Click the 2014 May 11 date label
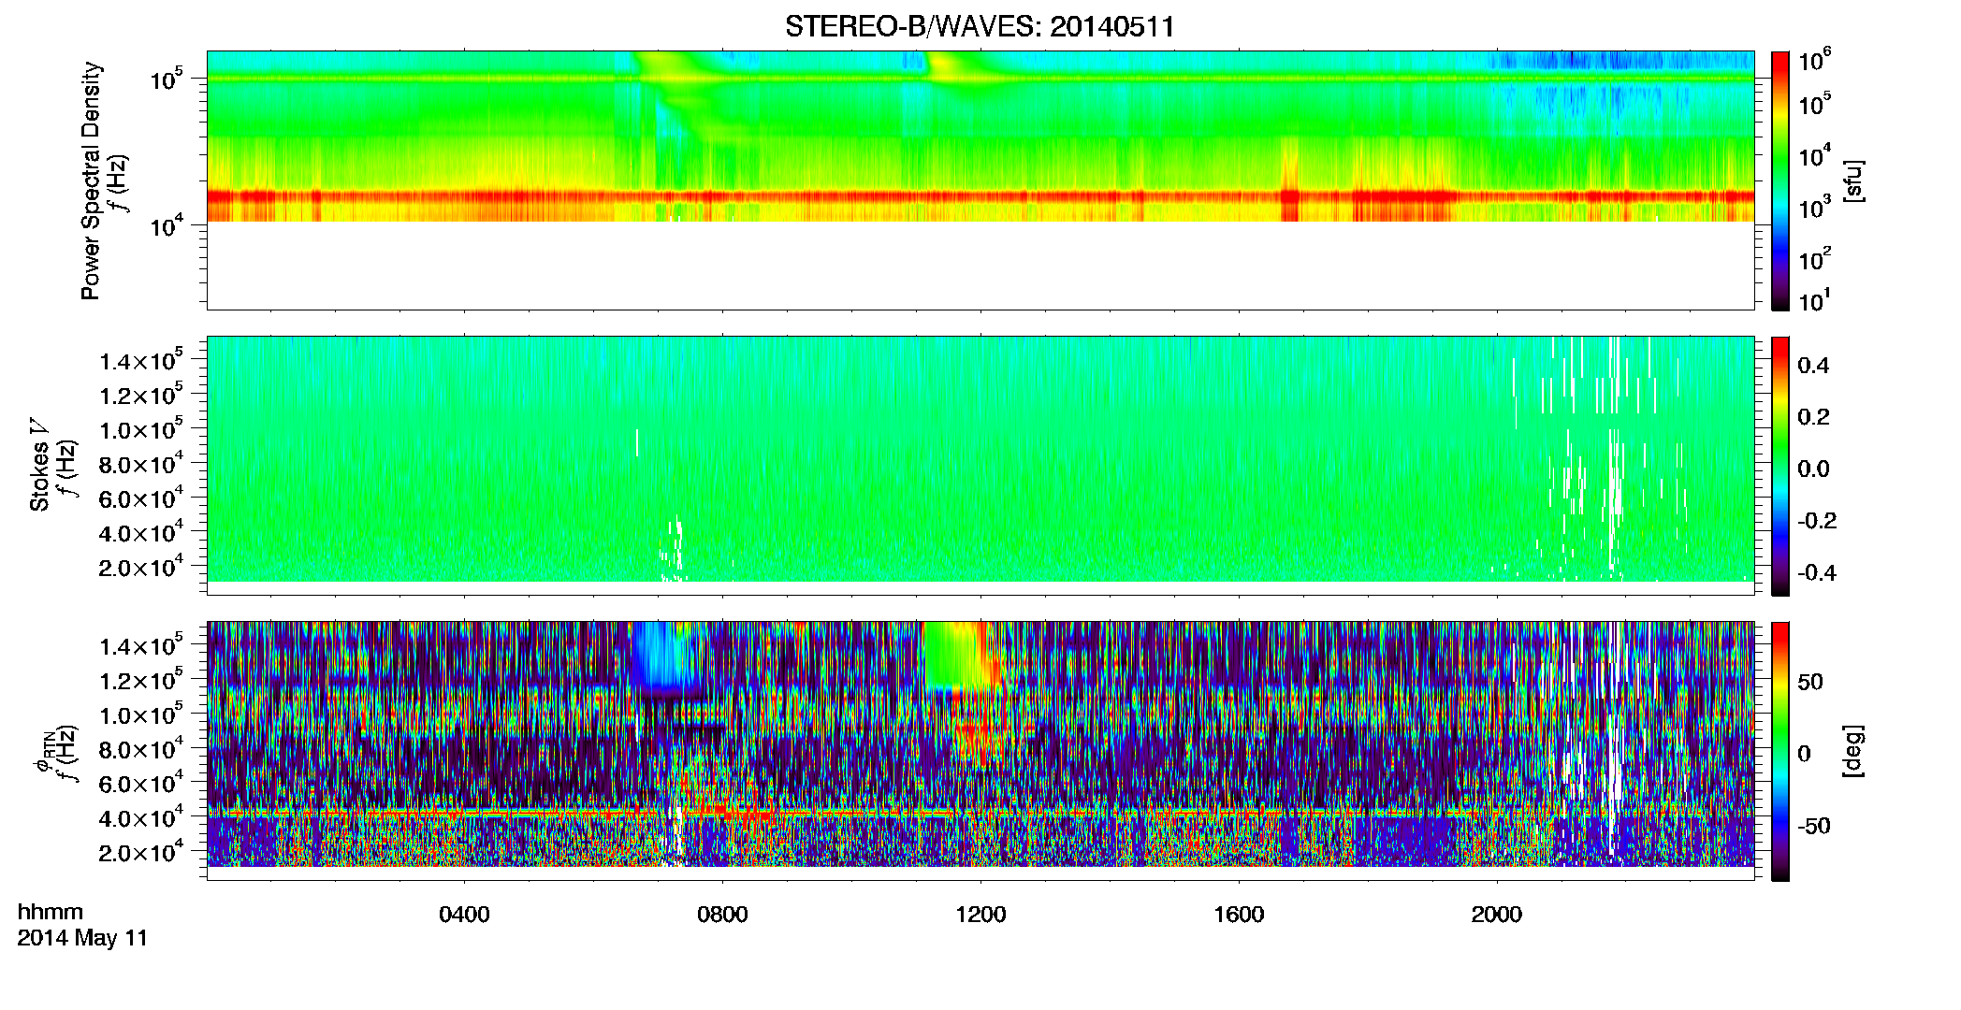The height and width of the screenshot is (1010, 1961). [x=82, y=938]
